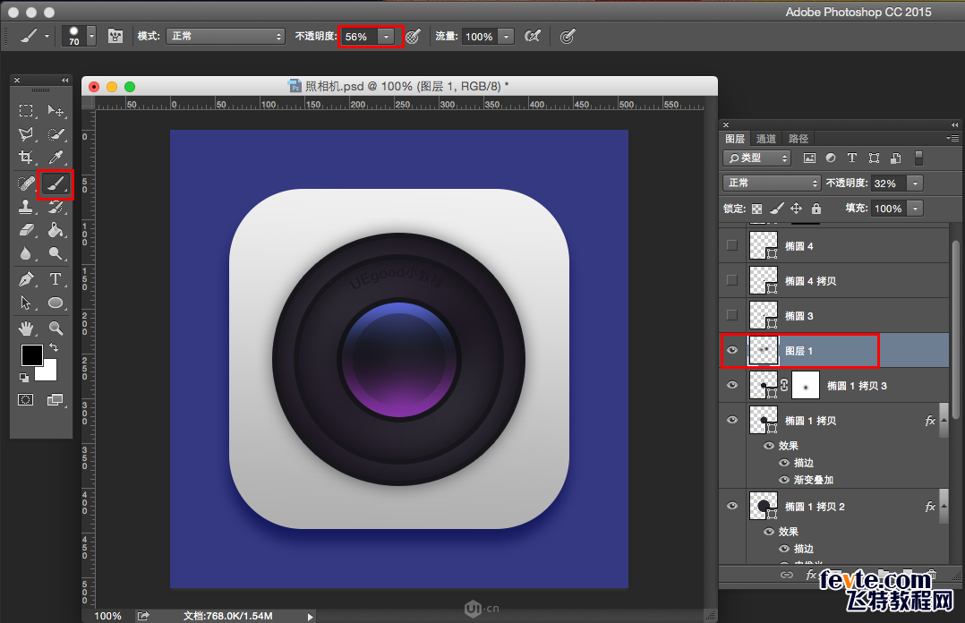Open the 模式 blend mode dropdown
Image resolution: width=965 pixels, height=623 pixels.
point(226,37)
